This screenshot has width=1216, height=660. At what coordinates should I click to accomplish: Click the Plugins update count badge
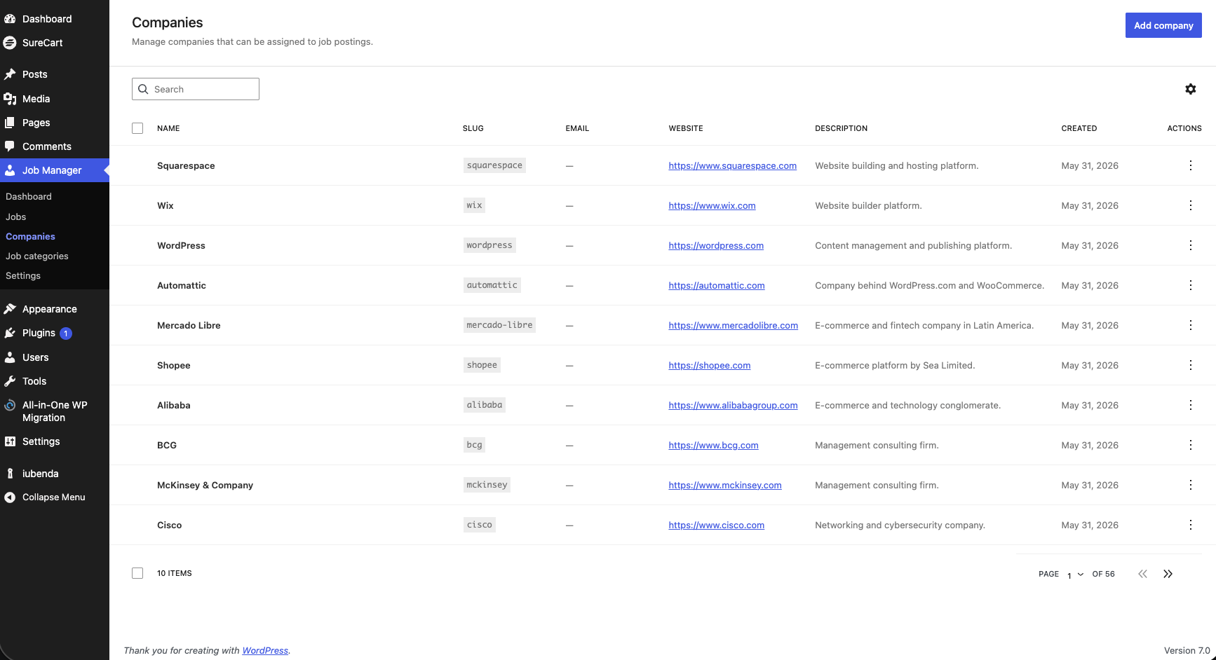tap(66, 334)
